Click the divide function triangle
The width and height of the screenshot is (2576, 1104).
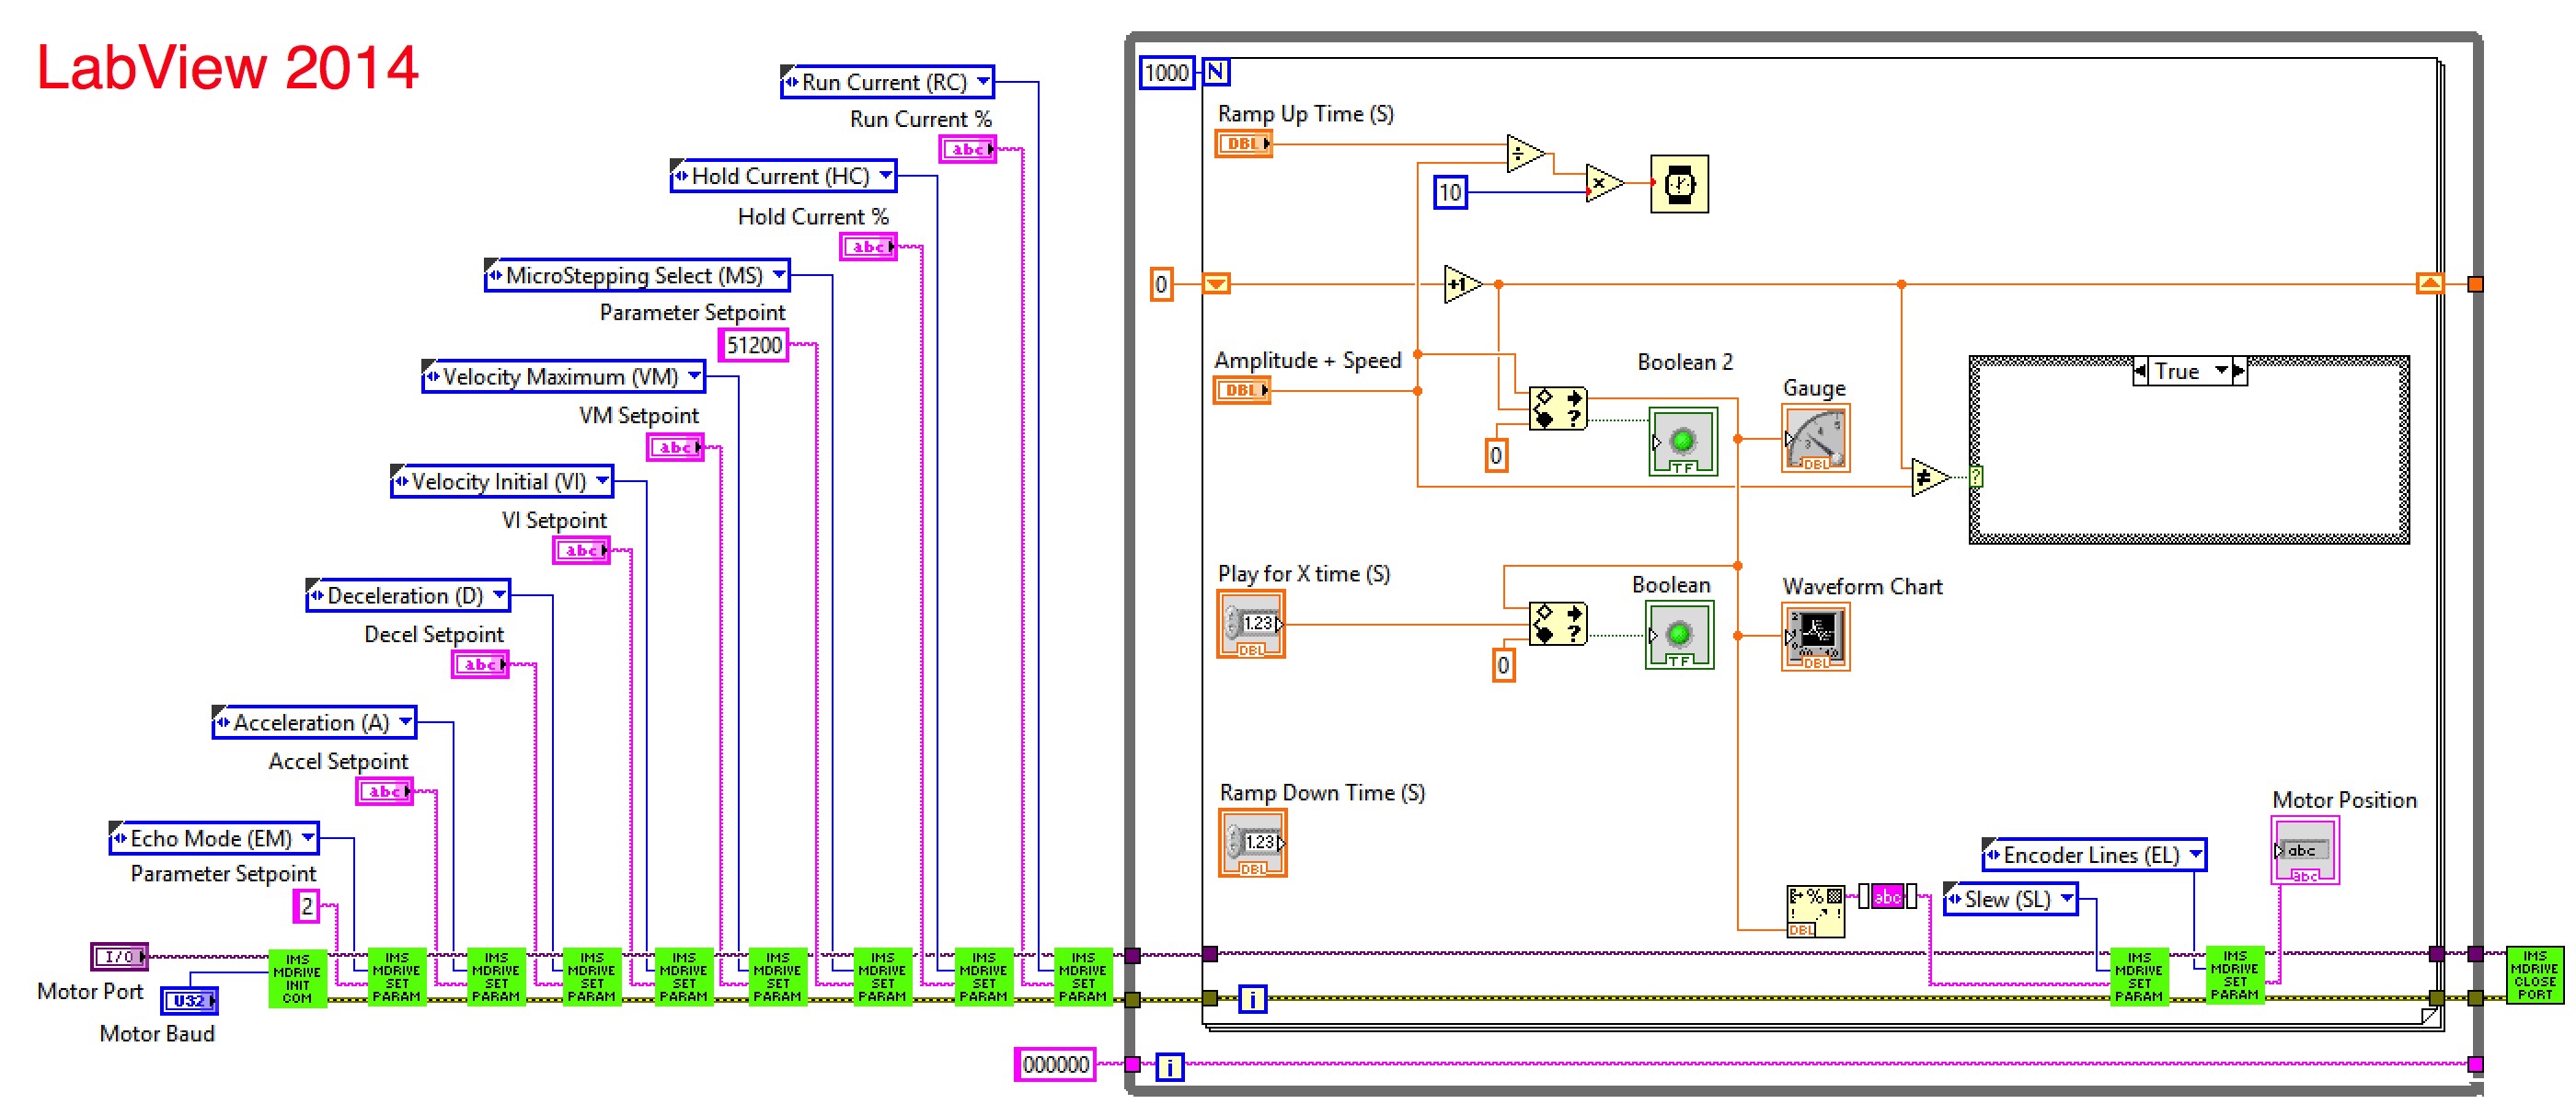[x=1526, y=154]
